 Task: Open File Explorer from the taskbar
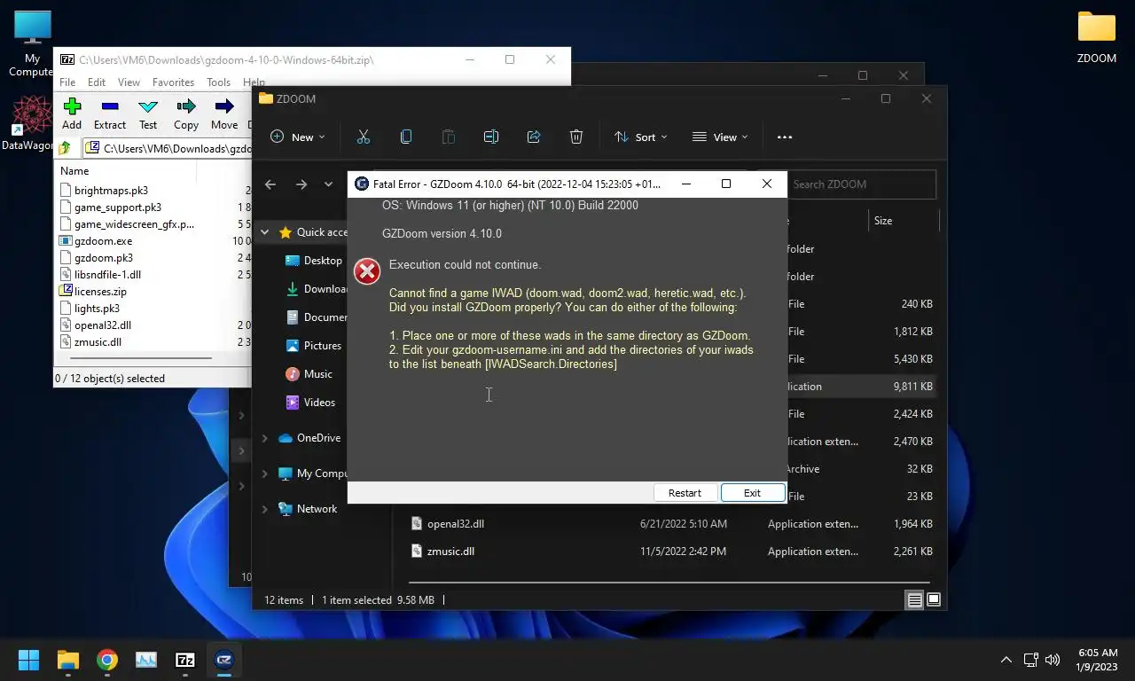tap(68, 660)
